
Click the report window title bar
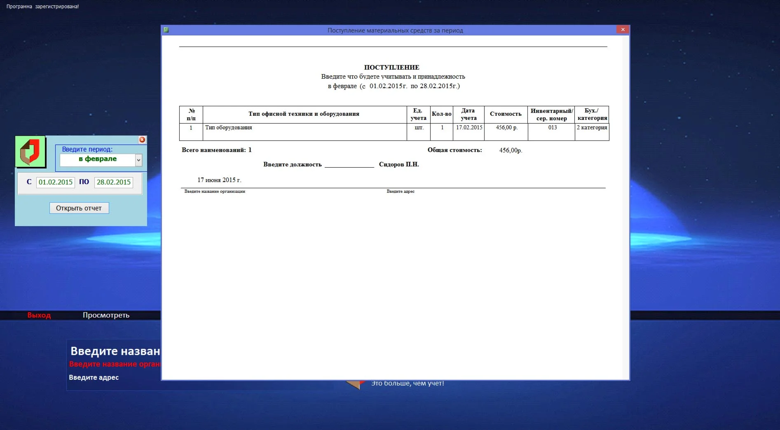pos(395,30)
